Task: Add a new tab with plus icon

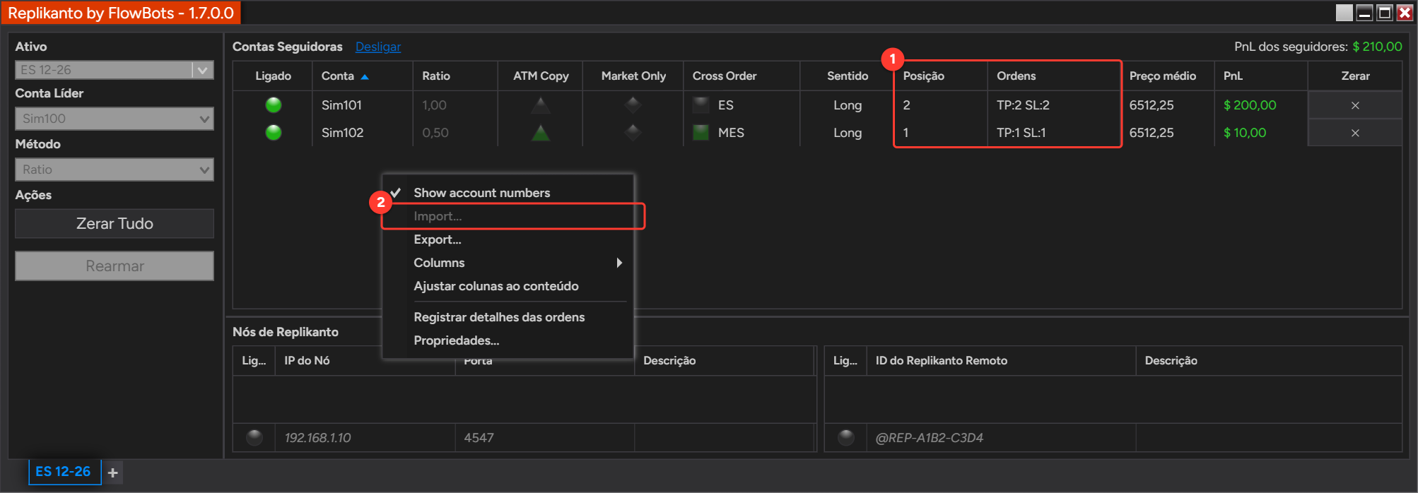Action: point(113,473)
